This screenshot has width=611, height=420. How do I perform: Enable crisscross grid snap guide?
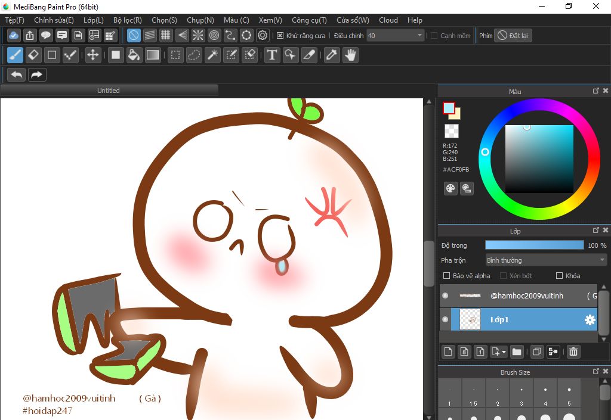coord(166,35)
